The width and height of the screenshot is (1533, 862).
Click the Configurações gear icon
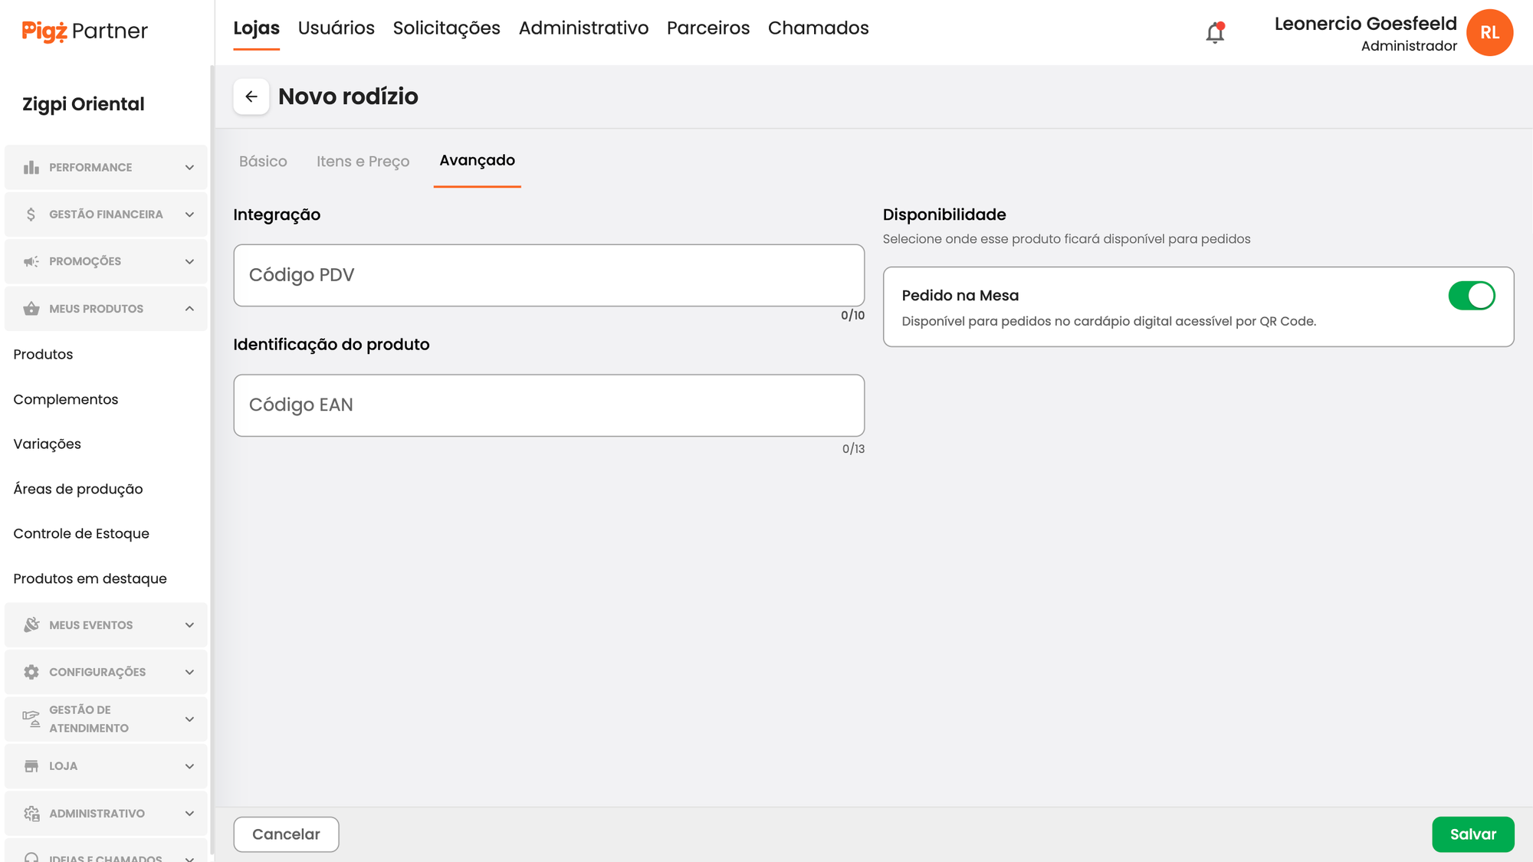tap(31, 672)
